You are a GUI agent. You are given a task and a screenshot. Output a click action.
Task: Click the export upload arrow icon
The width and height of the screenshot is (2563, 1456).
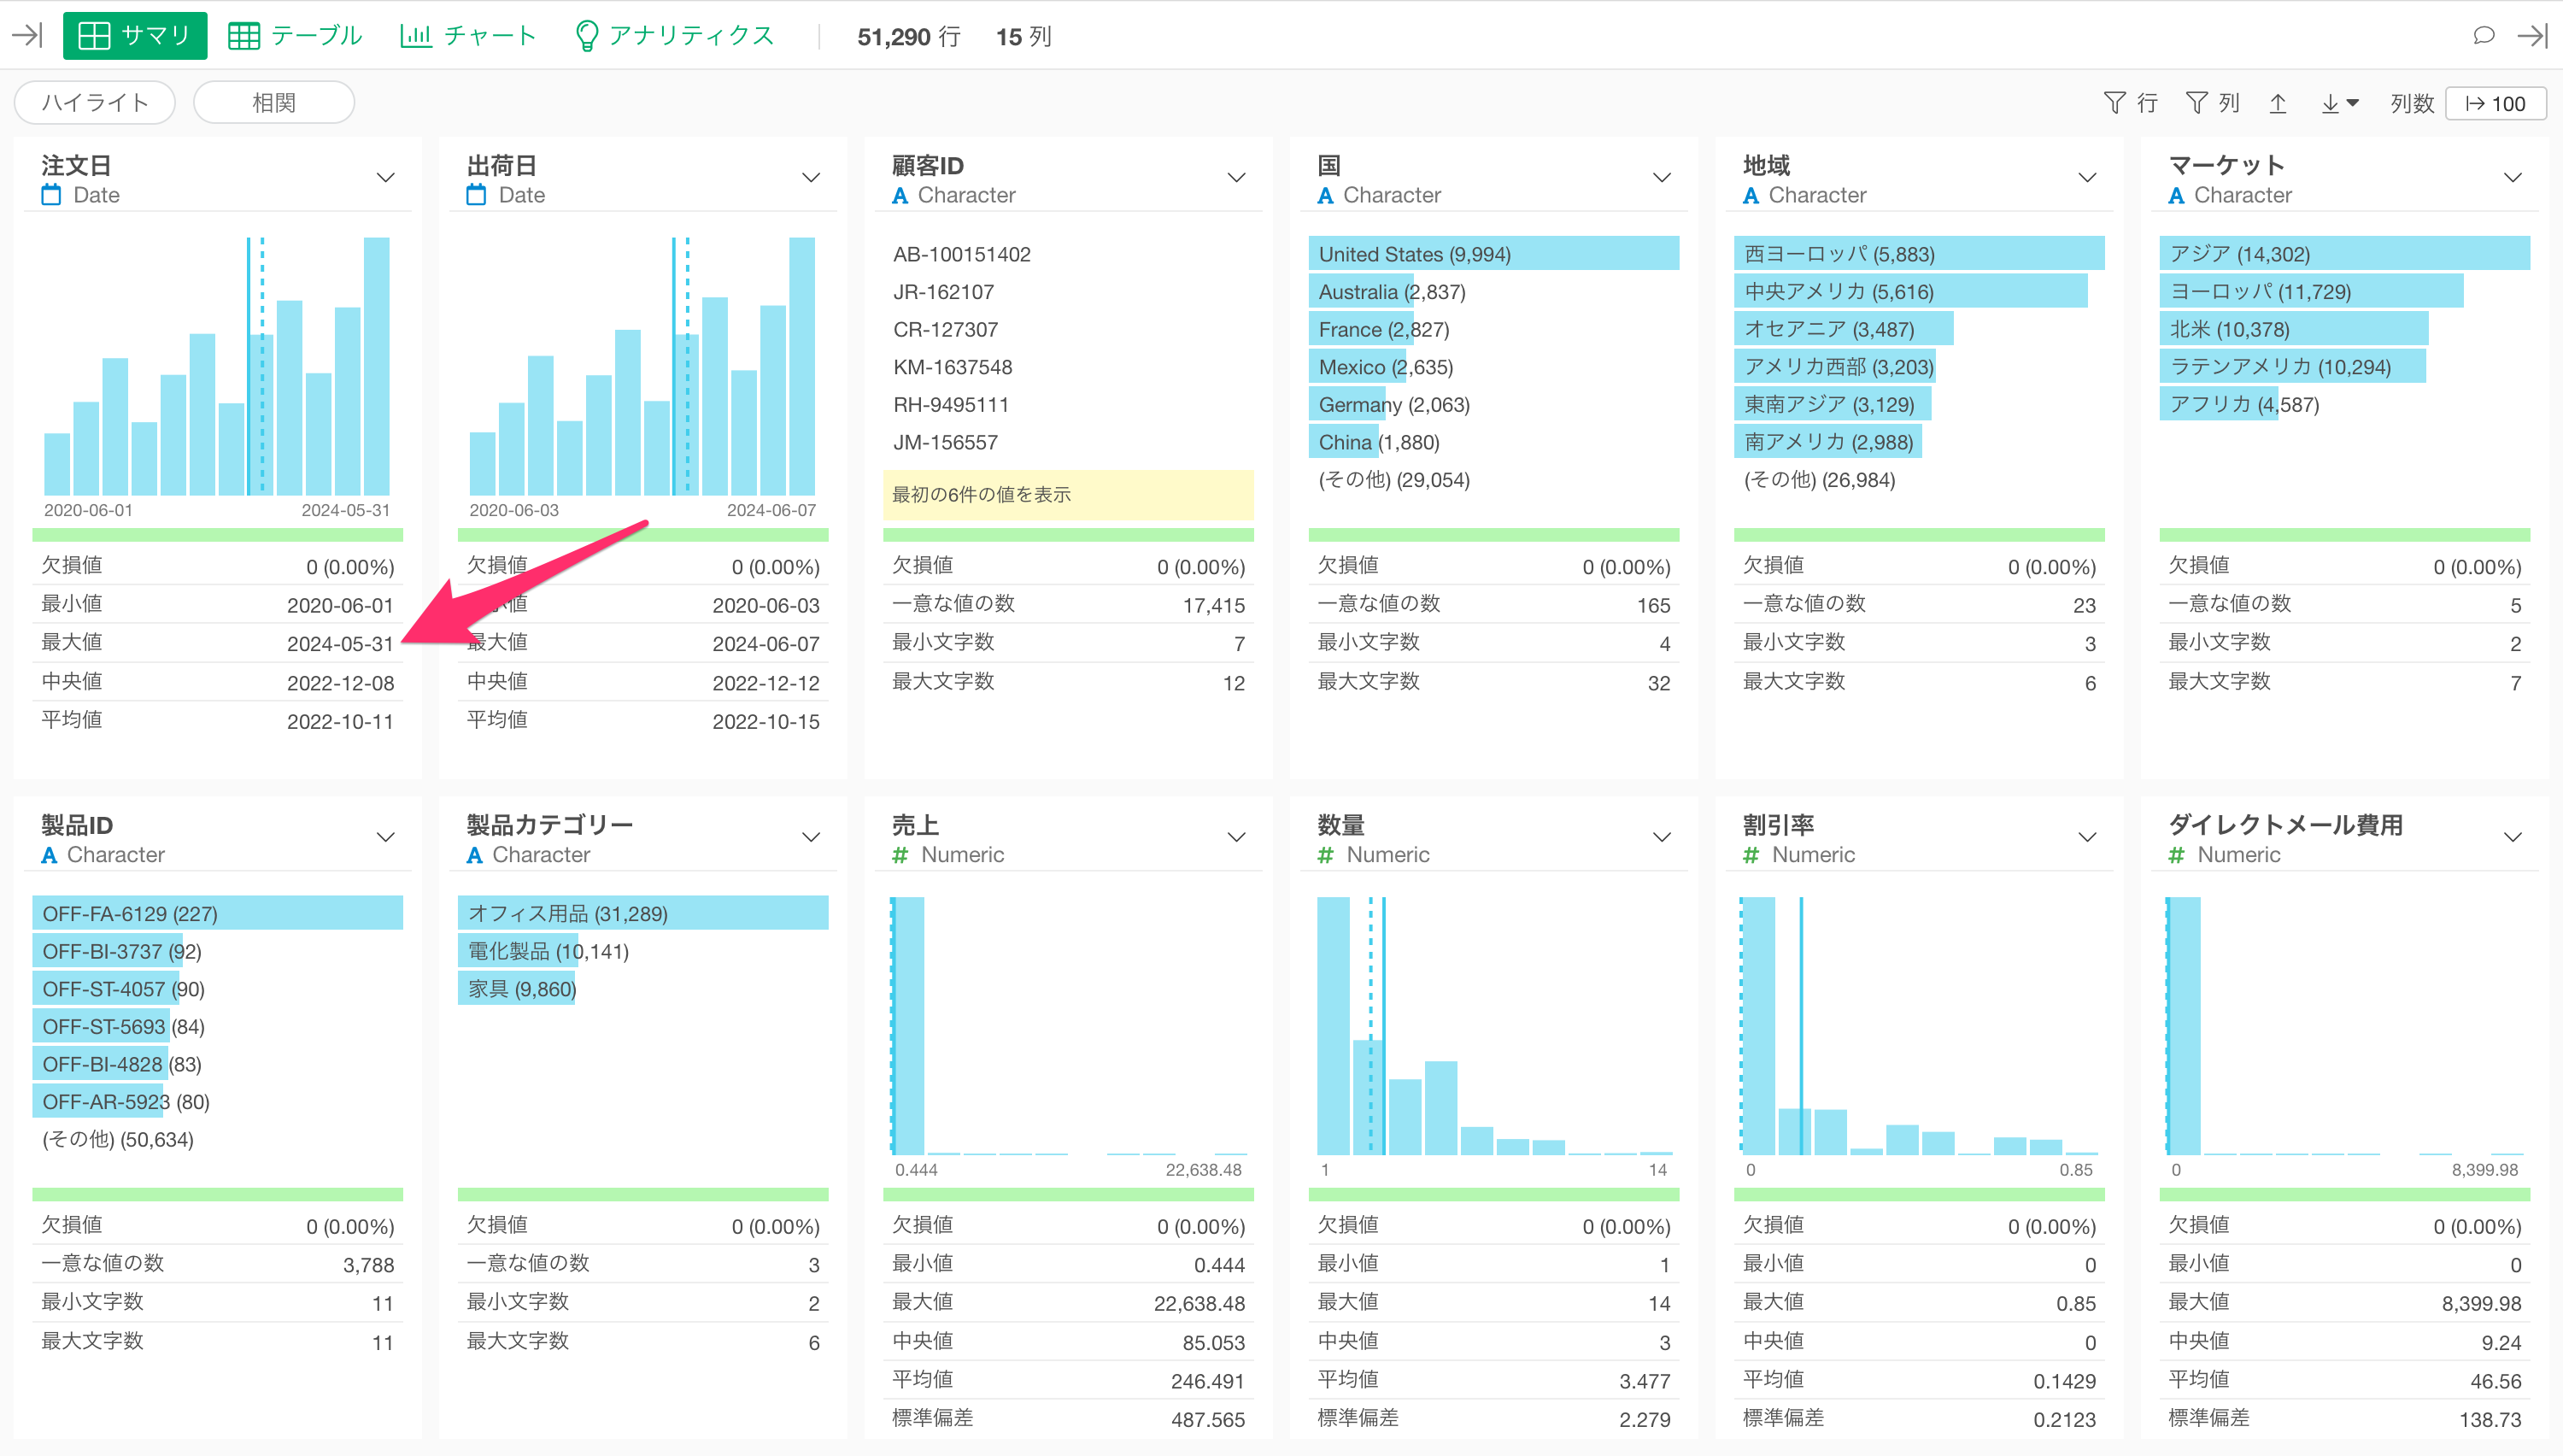coord(2279,103)
